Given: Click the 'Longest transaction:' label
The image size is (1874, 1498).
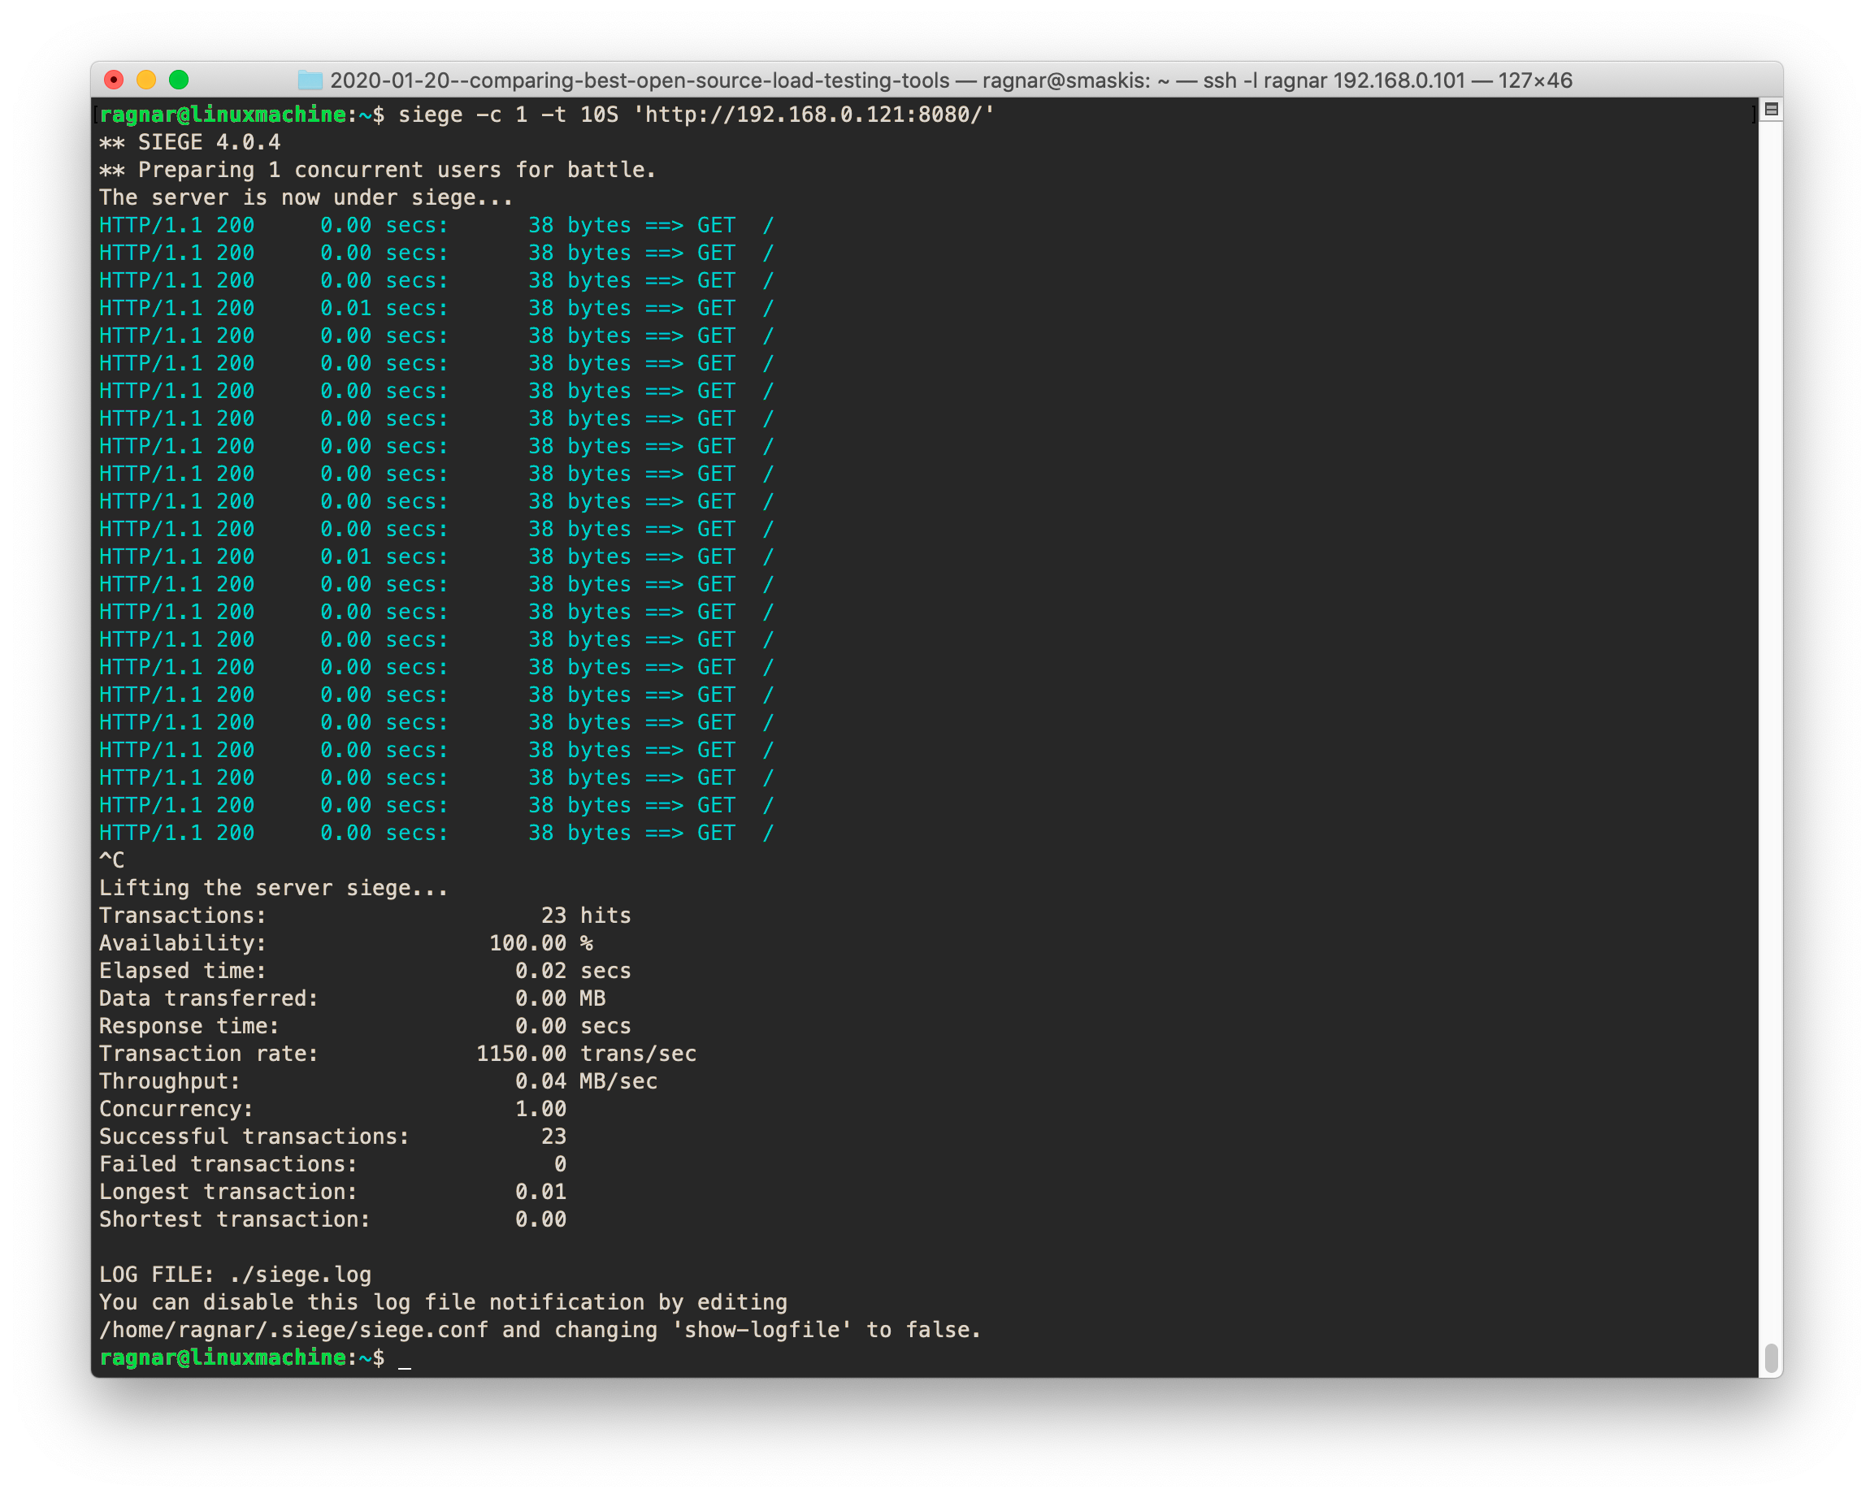Looking at the screenshot, I should click(228, 1192).
